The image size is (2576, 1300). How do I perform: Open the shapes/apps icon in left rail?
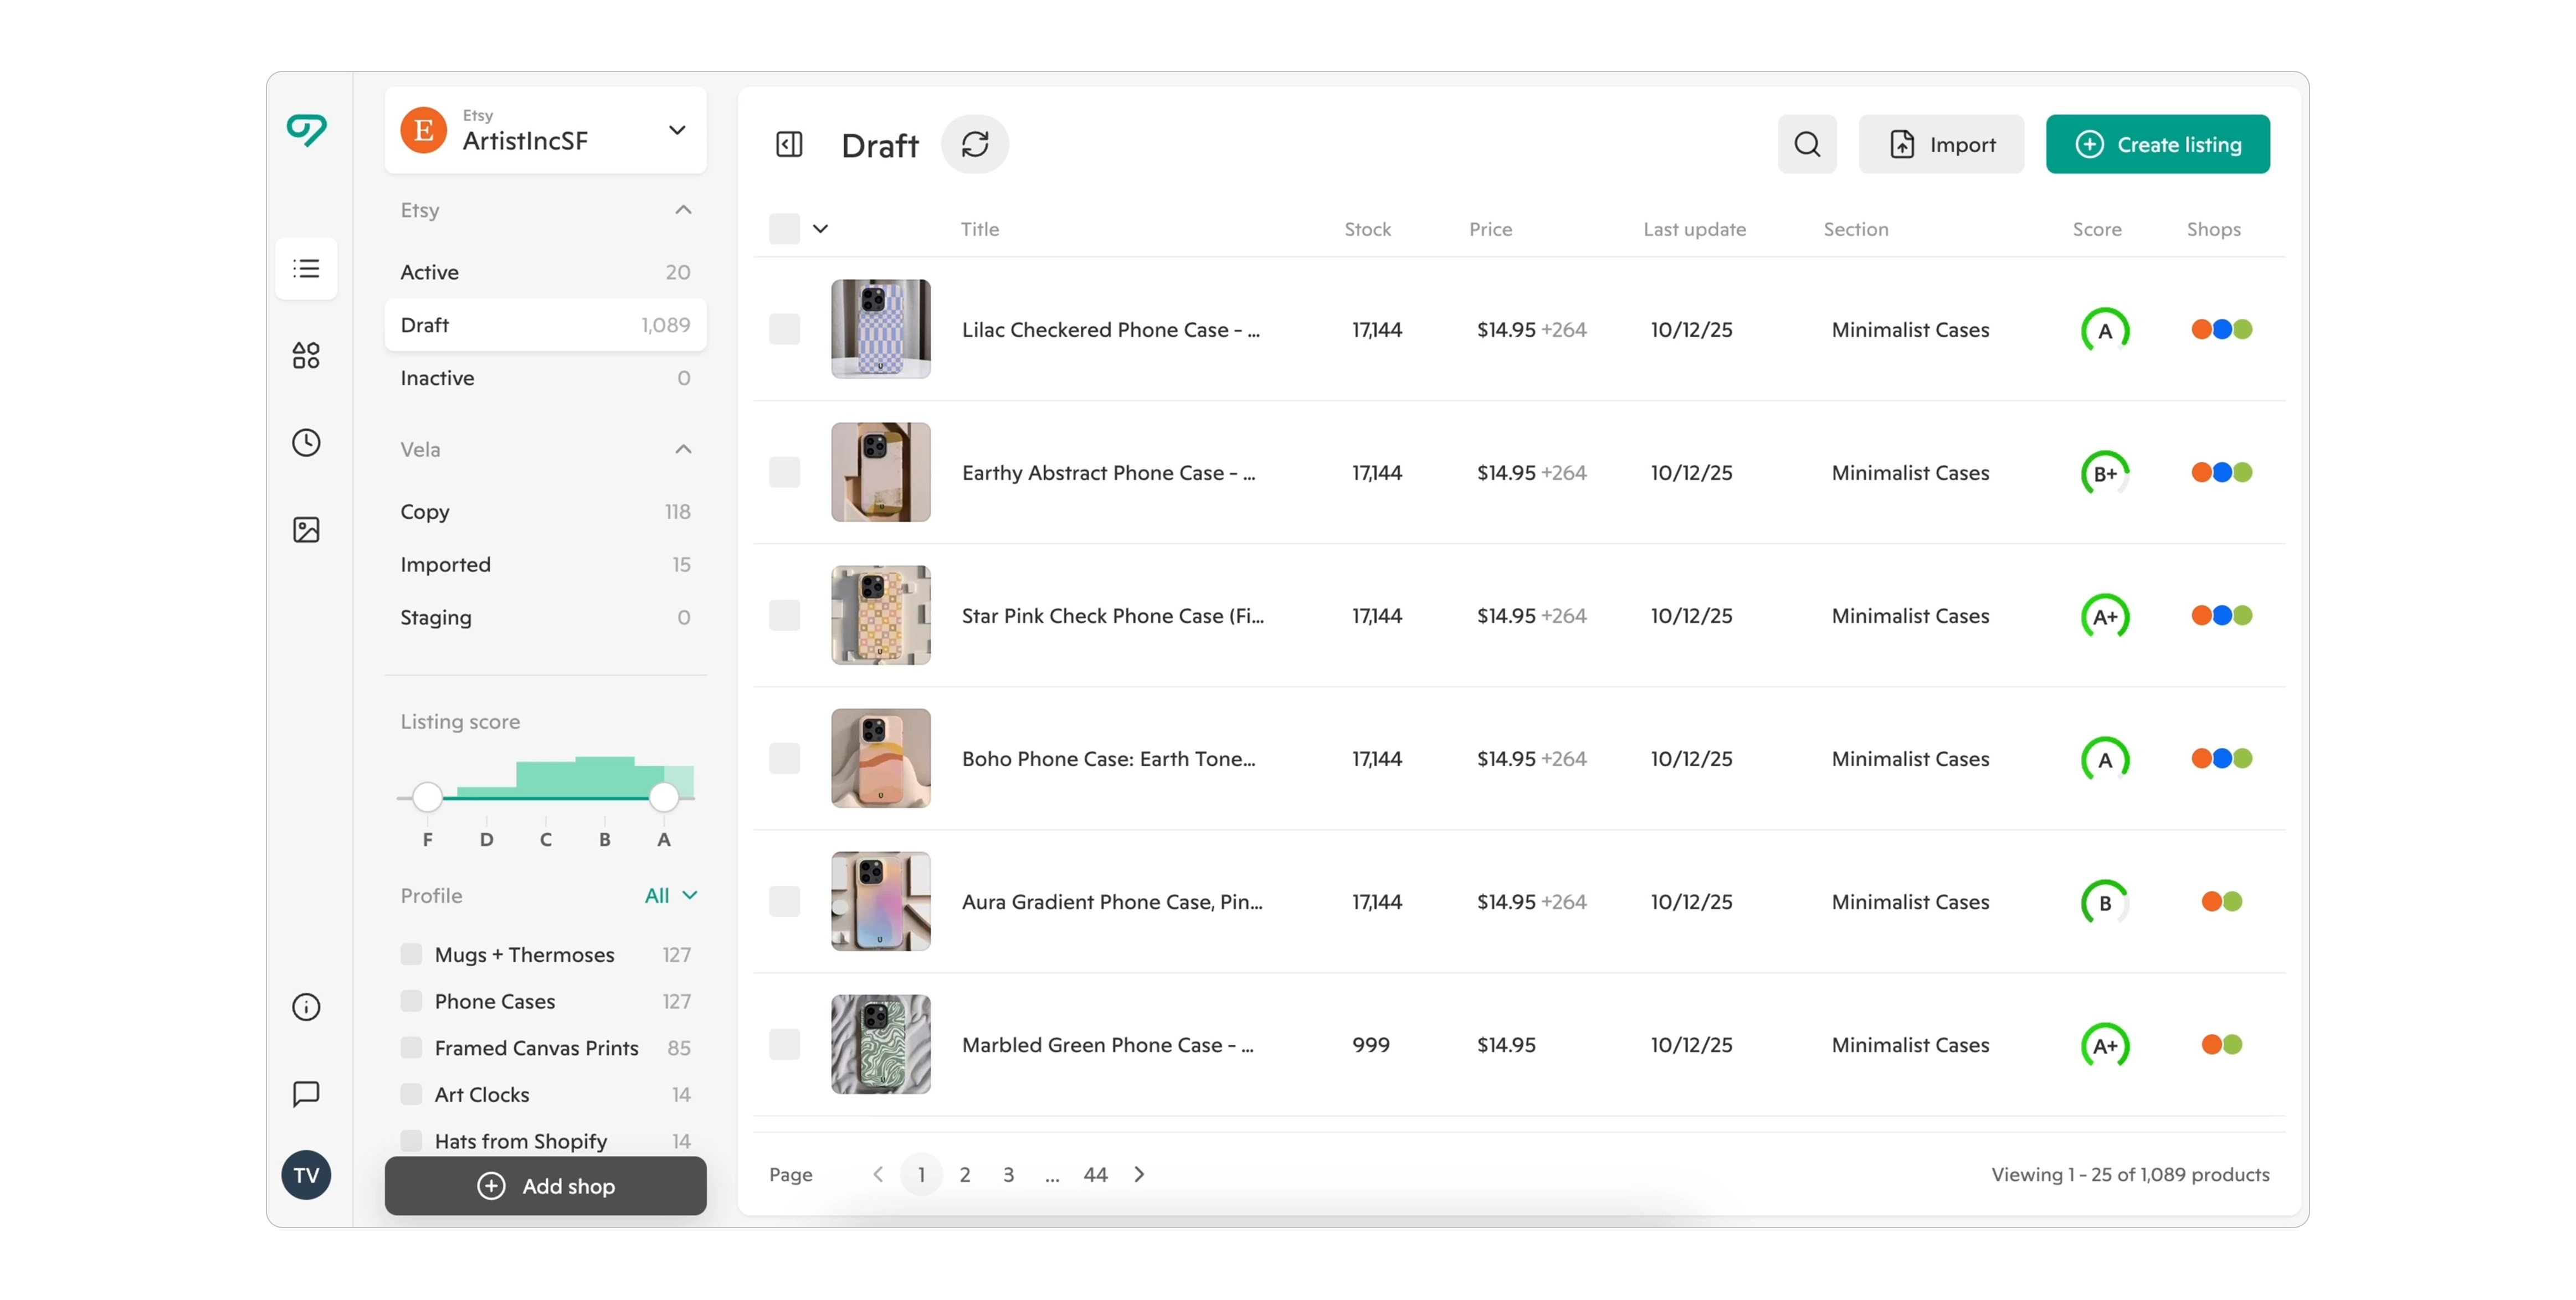point(306,355)
